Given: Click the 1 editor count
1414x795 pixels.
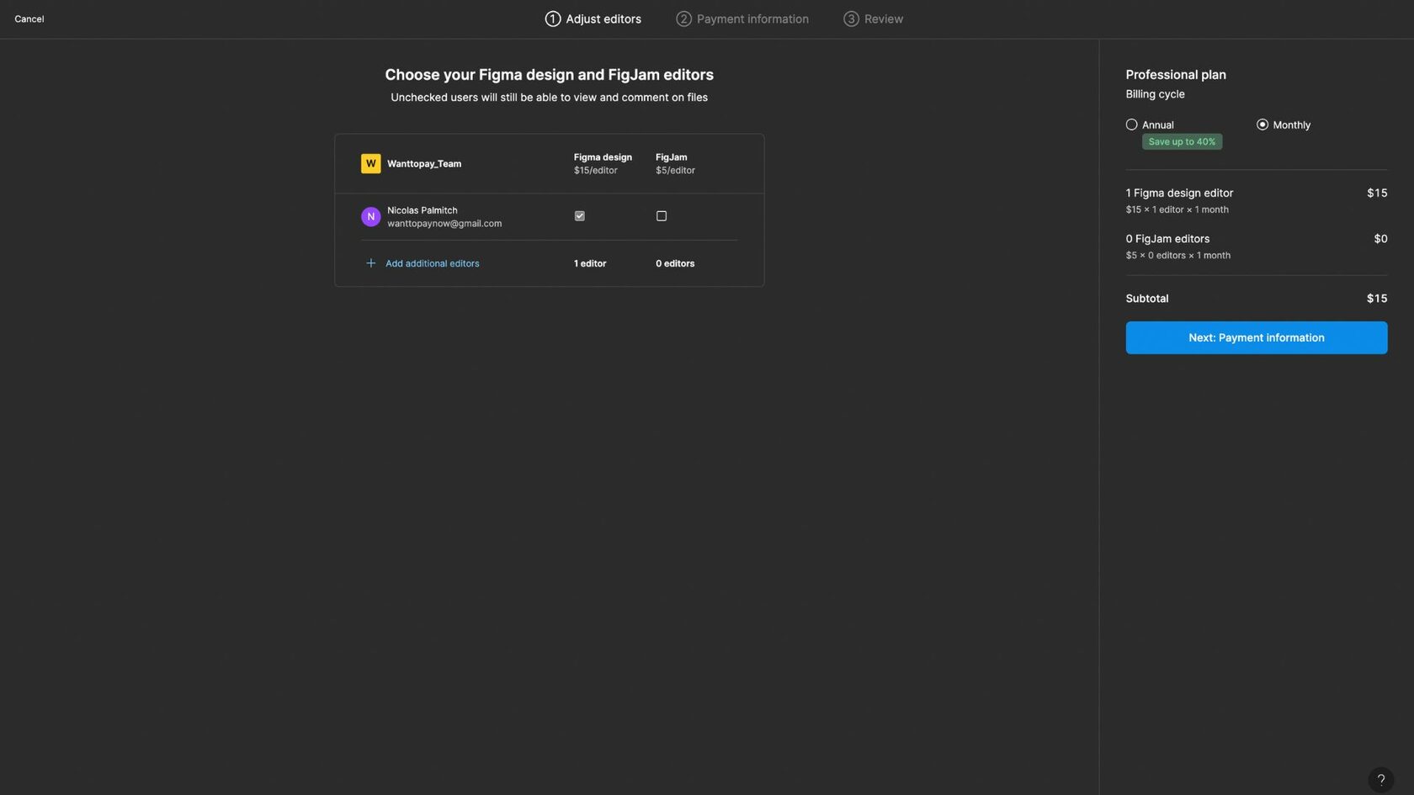Looking at the screenshot, I should pyautogui.click(x=590, y=263).
